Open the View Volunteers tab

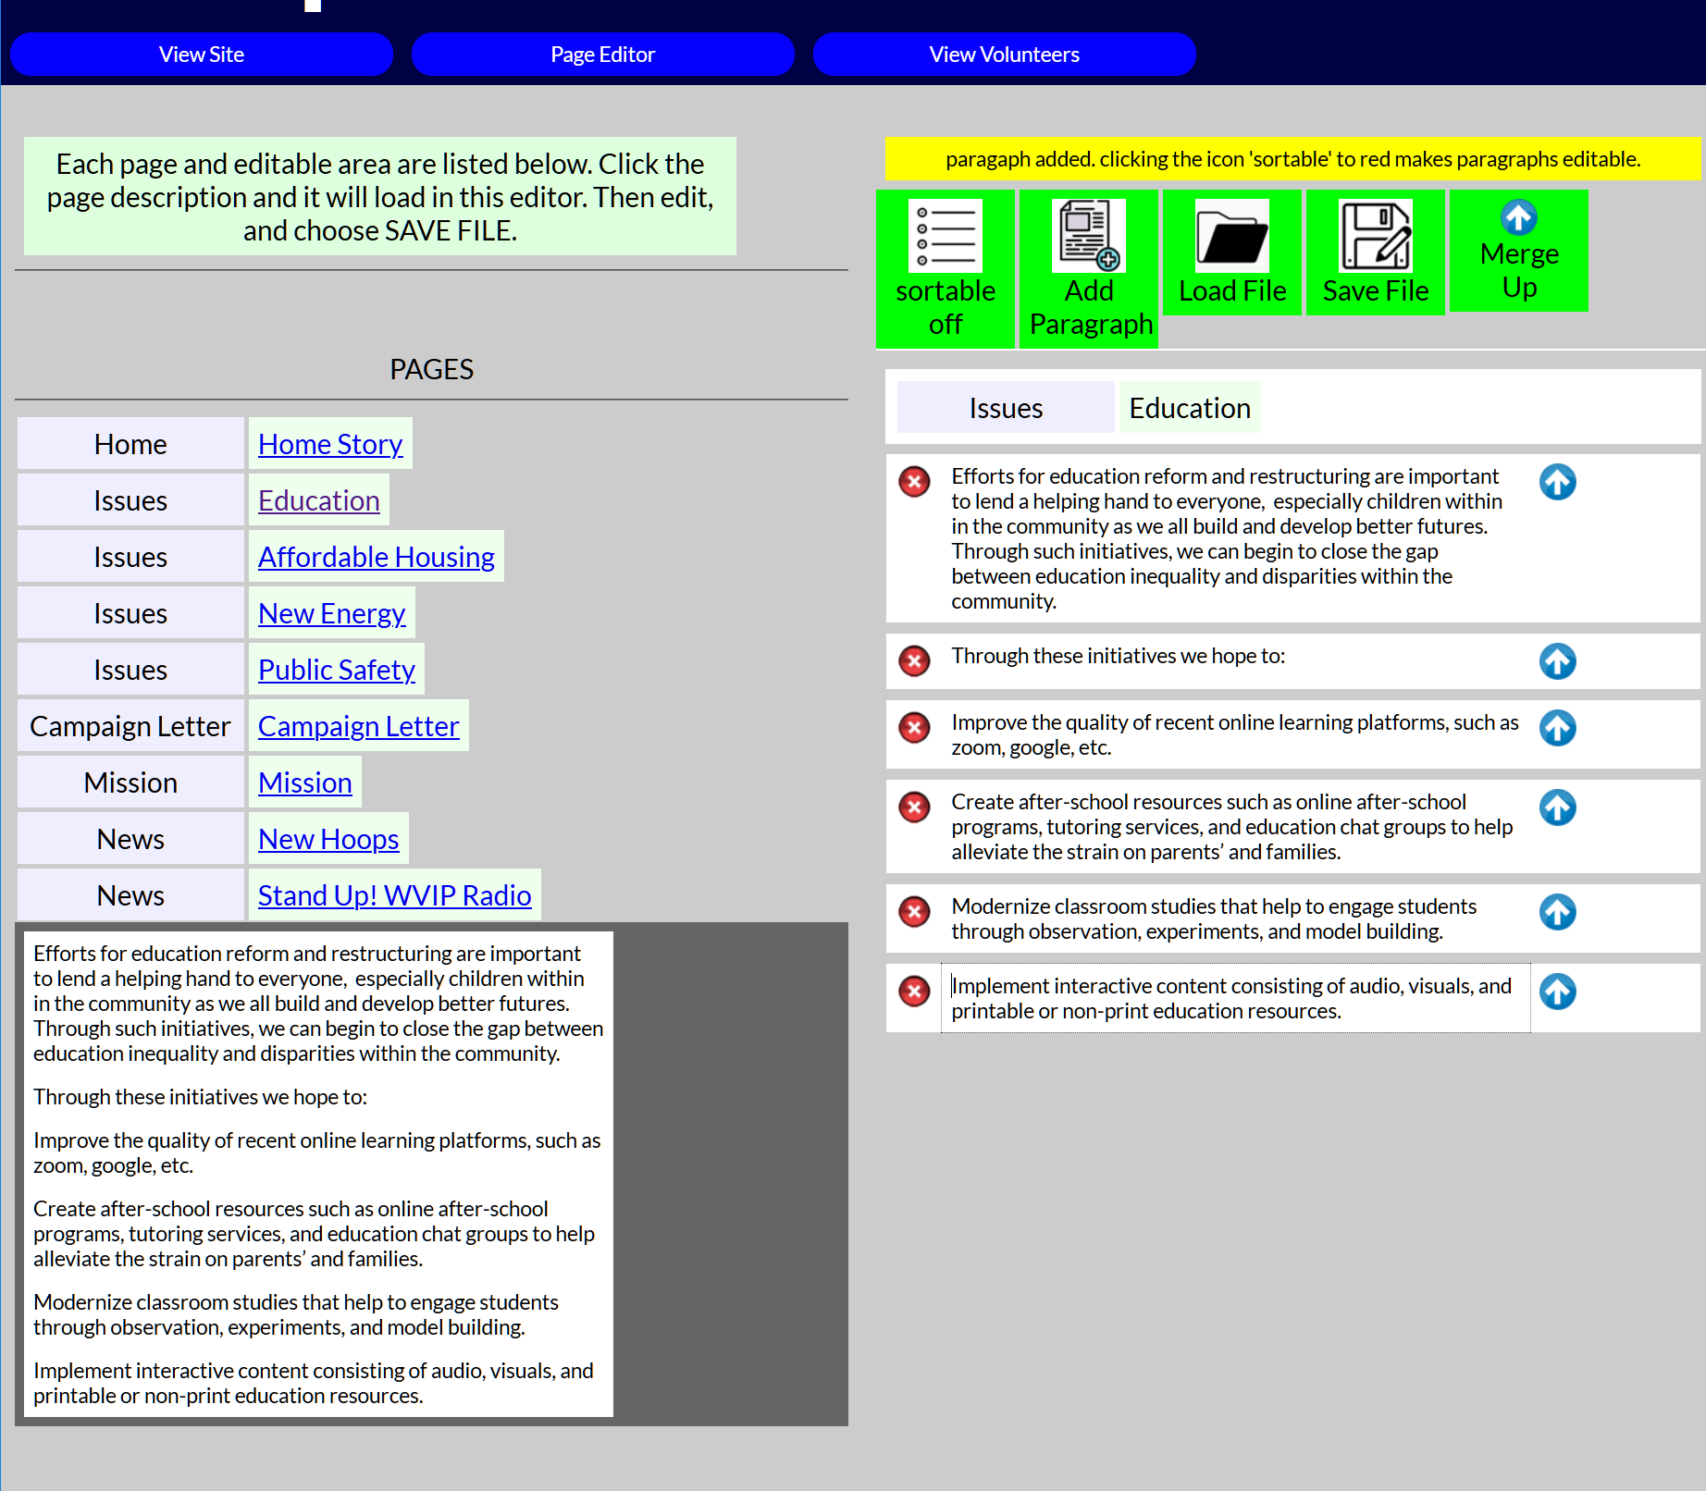tap(1005, 55)
